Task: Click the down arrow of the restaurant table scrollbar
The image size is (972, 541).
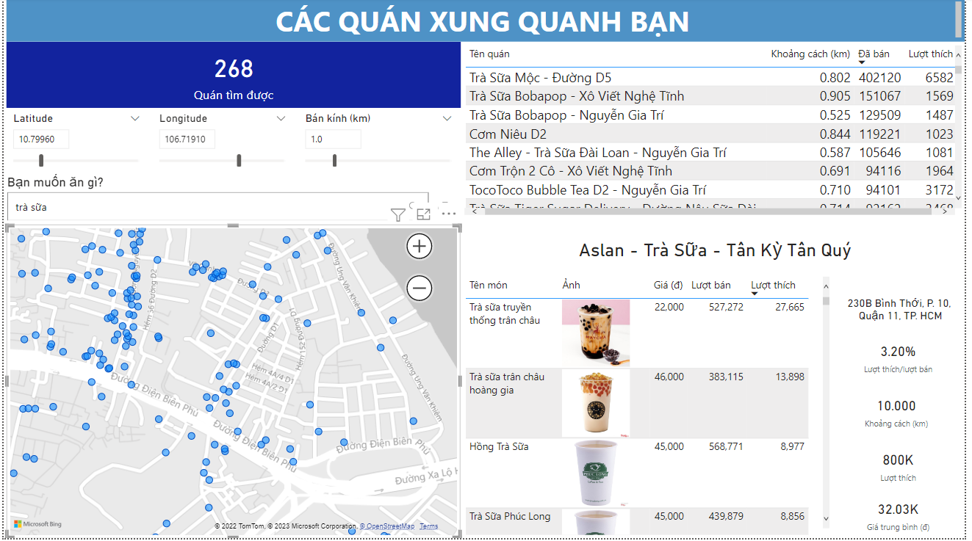Action: (959, 198)
